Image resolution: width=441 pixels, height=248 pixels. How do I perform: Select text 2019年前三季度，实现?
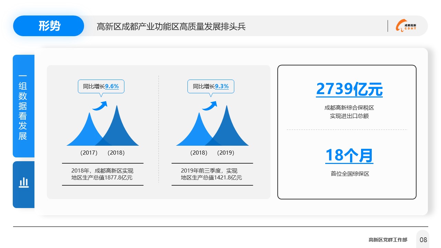click(x=209, y=170)
